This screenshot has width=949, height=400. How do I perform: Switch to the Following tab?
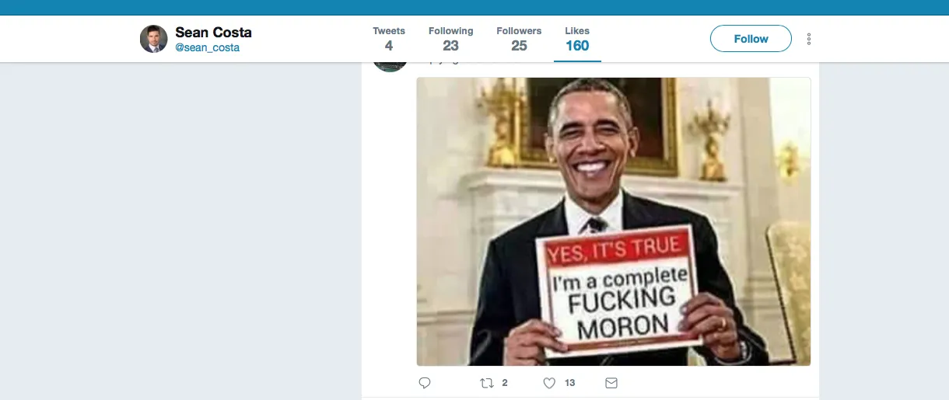click(450, 39)
